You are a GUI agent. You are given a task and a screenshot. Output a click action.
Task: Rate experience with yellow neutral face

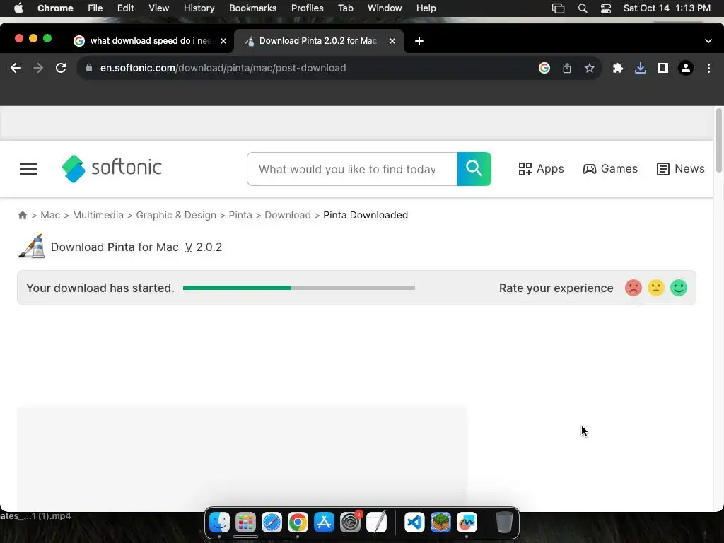656,288
